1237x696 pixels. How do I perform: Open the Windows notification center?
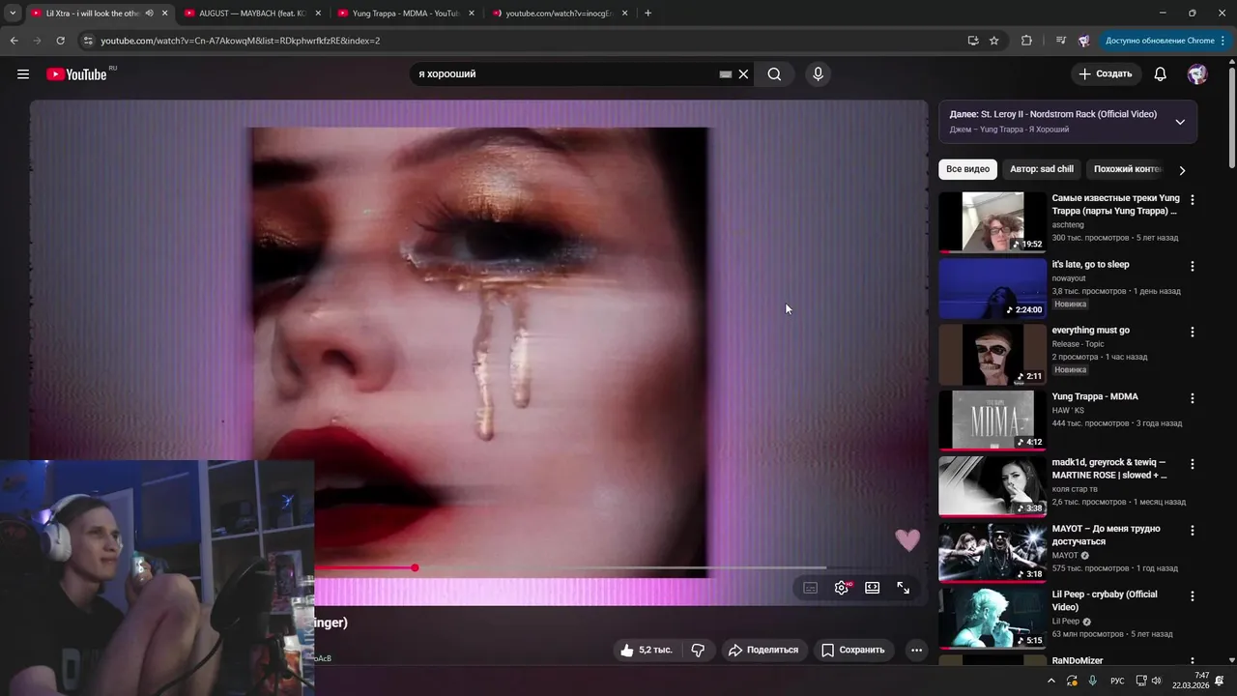pyautogui.click(x=1220, y=681)
